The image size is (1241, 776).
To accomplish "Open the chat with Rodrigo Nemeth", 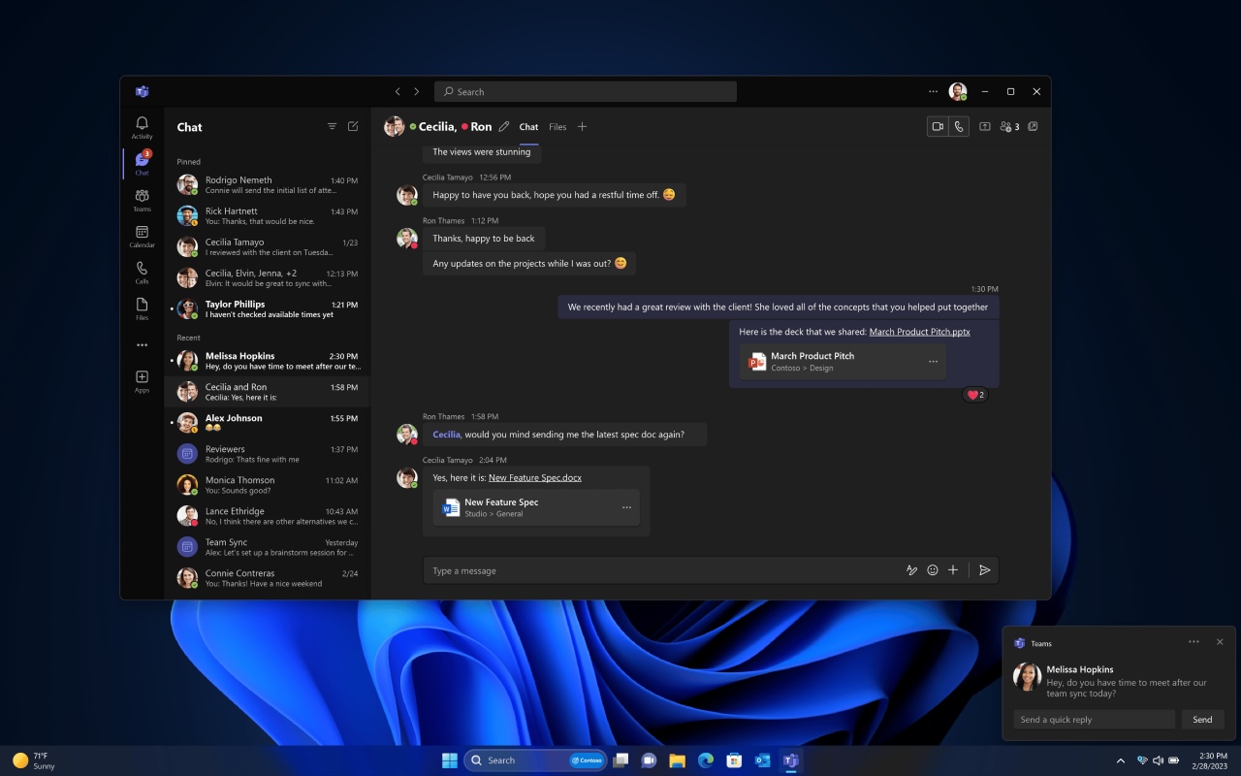I will 267,184.
